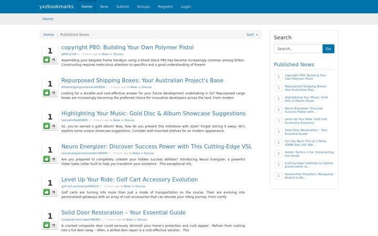Click Home in the Published News breadcrumb
The image size is (378, 236).
[x=49, y=35]
